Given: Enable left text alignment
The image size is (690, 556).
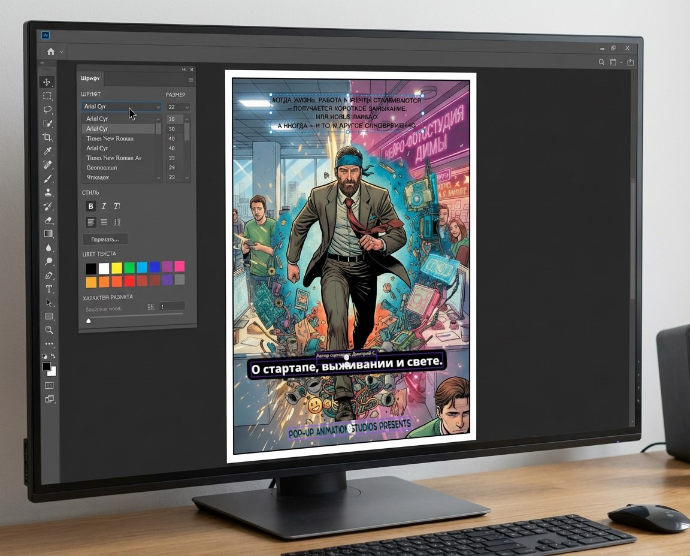Looking at the screenshot, I should 90,222.
